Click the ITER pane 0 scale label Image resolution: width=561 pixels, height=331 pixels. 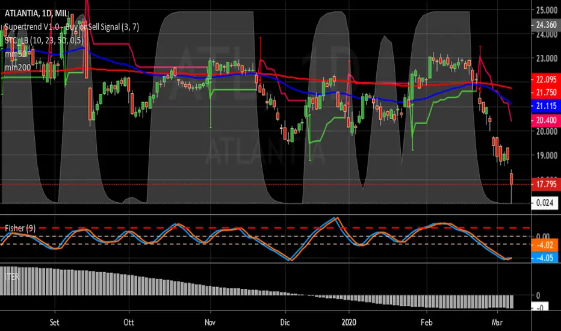pyautogui.click(x=538, y=295)
